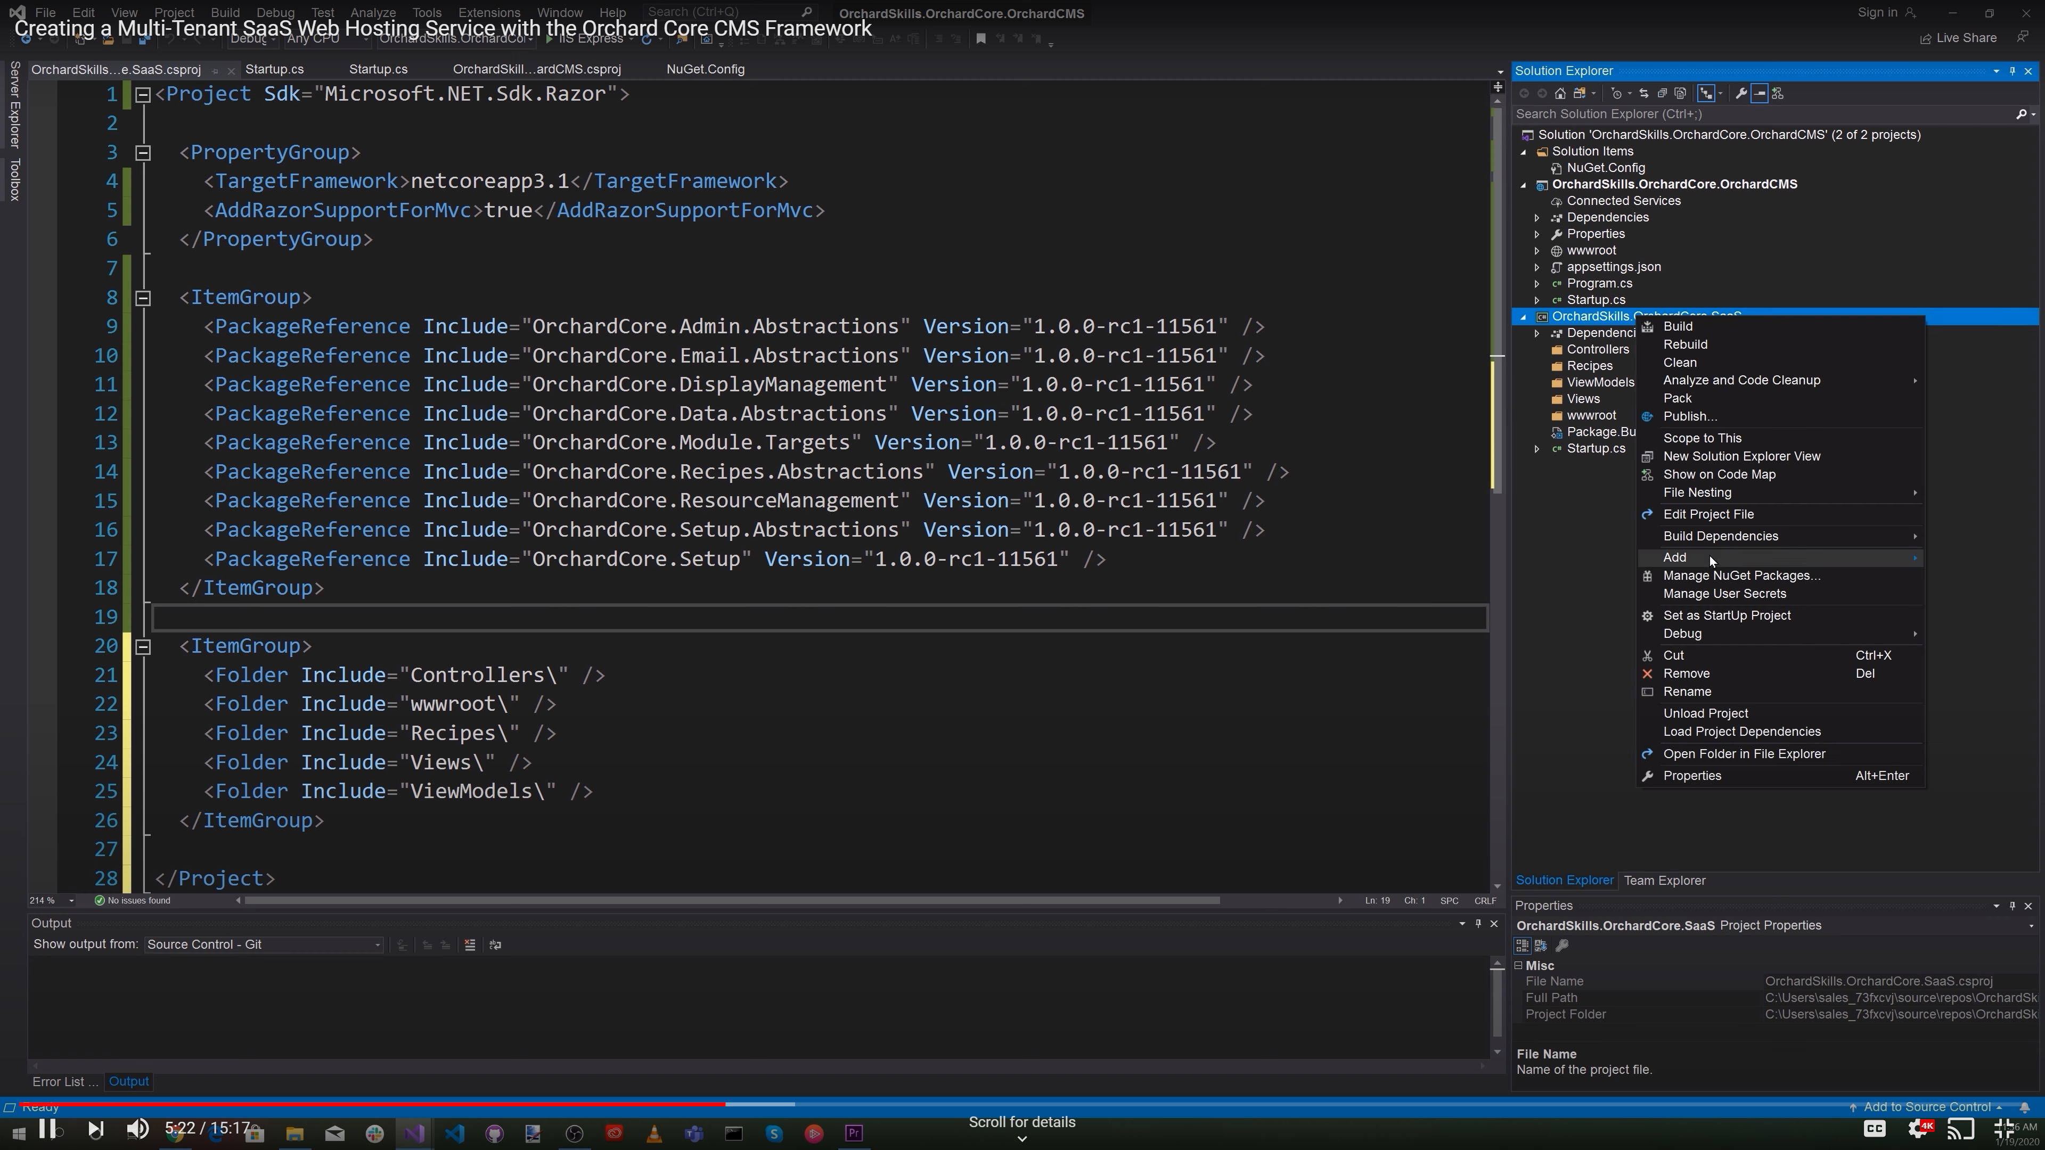Screen dimensions: 2045x1150
Task: Open the editor zoom level dropdown
Action: [x=71, y=901]
